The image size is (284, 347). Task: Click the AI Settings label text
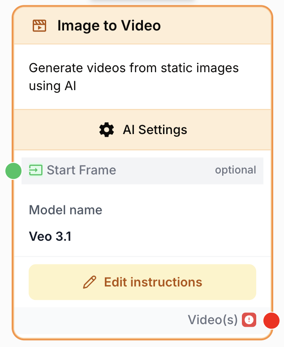pyautogui.click(x=155, y=130)
